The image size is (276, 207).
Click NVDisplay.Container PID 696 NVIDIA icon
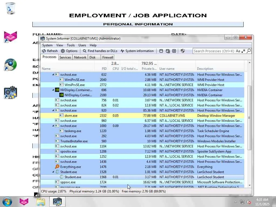57,90
